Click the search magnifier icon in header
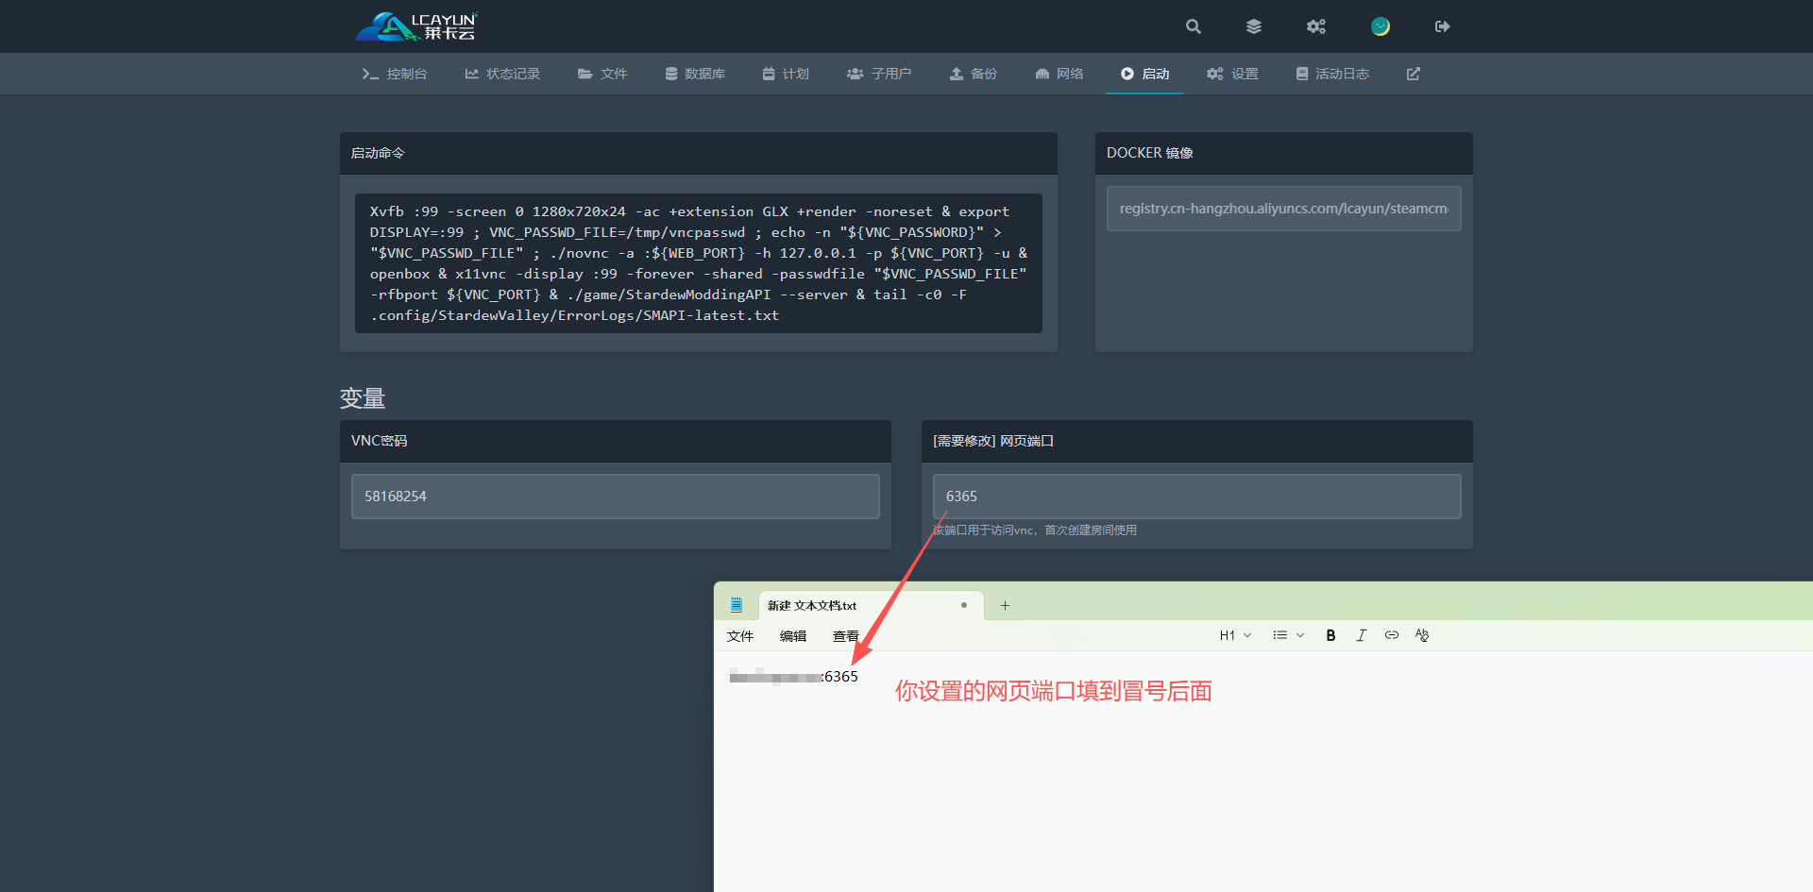Viewport: 1813px width, 892px height. [x=1194, y=26]
